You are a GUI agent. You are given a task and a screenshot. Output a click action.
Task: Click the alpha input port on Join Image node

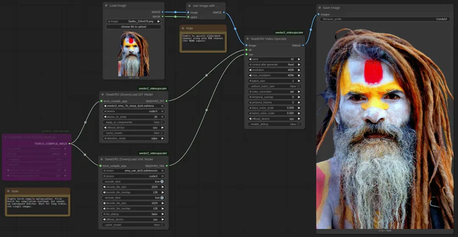188,17
